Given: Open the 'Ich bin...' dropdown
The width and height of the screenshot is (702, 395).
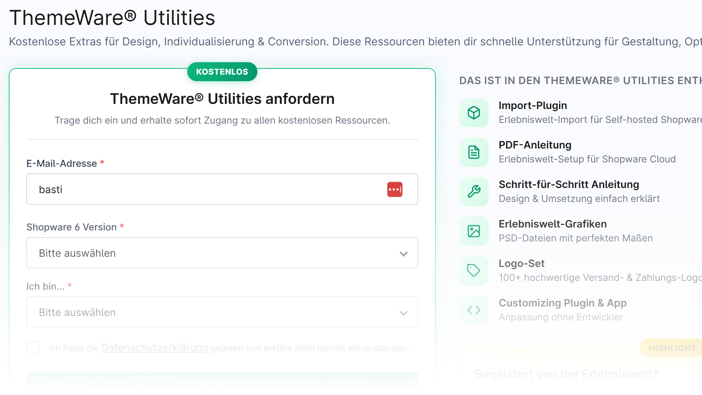Looking at the screenshot, I should point(222,312).
